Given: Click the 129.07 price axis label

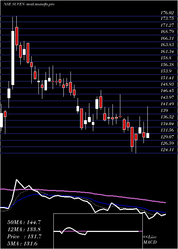Looking at the screenshot, I should (x=167, y=137).
